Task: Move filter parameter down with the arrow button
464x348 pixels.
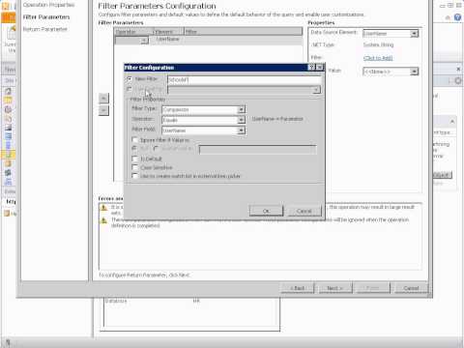Action: click(103, 110)
